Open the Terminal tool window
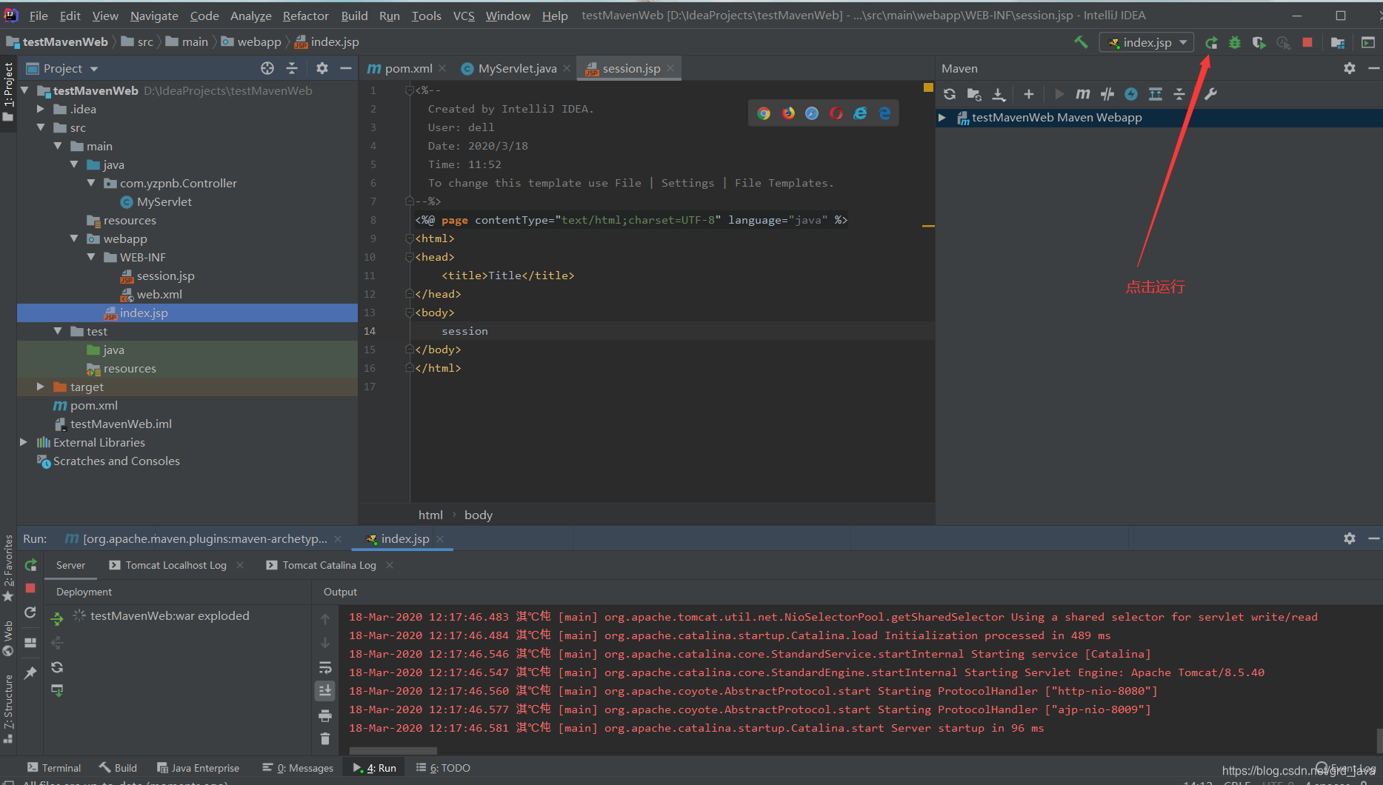 click(54, 768)
